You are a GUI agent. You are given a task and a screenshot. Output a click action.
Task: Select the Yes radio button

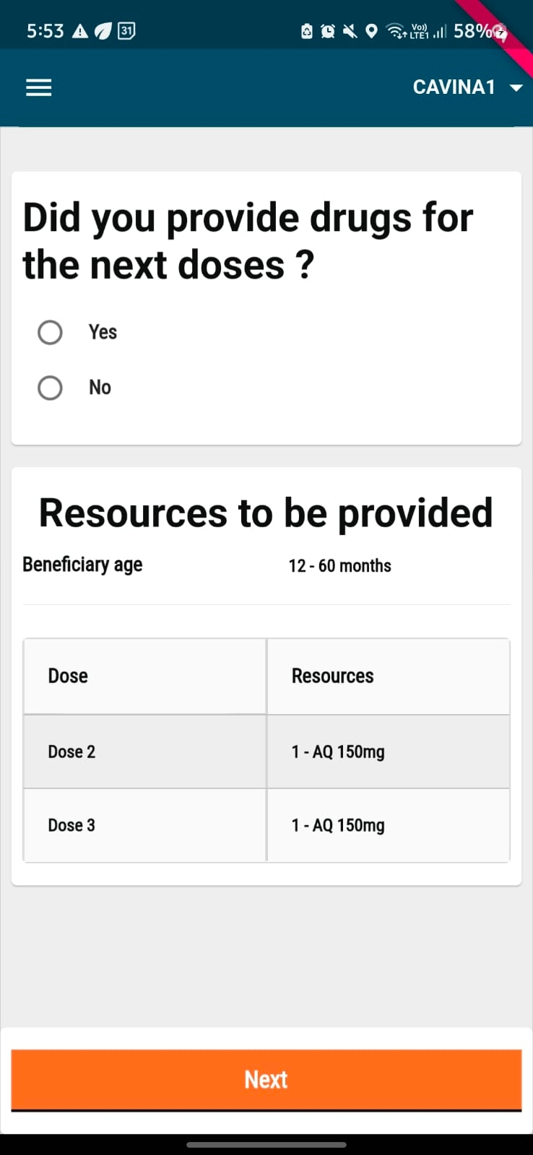(x=50, y=332)
